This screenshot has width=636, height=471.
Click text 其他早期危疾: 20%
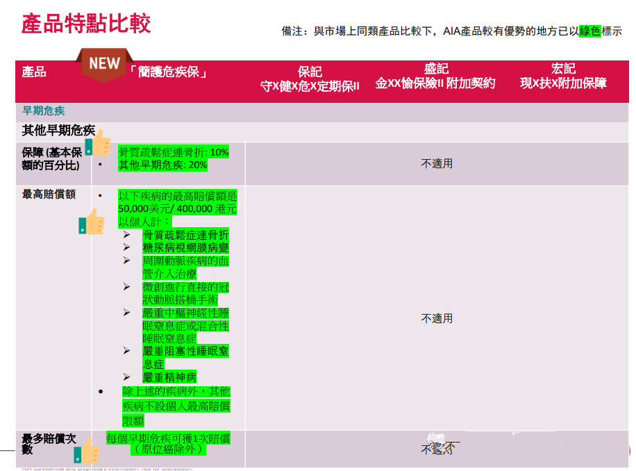click(162, 165)
